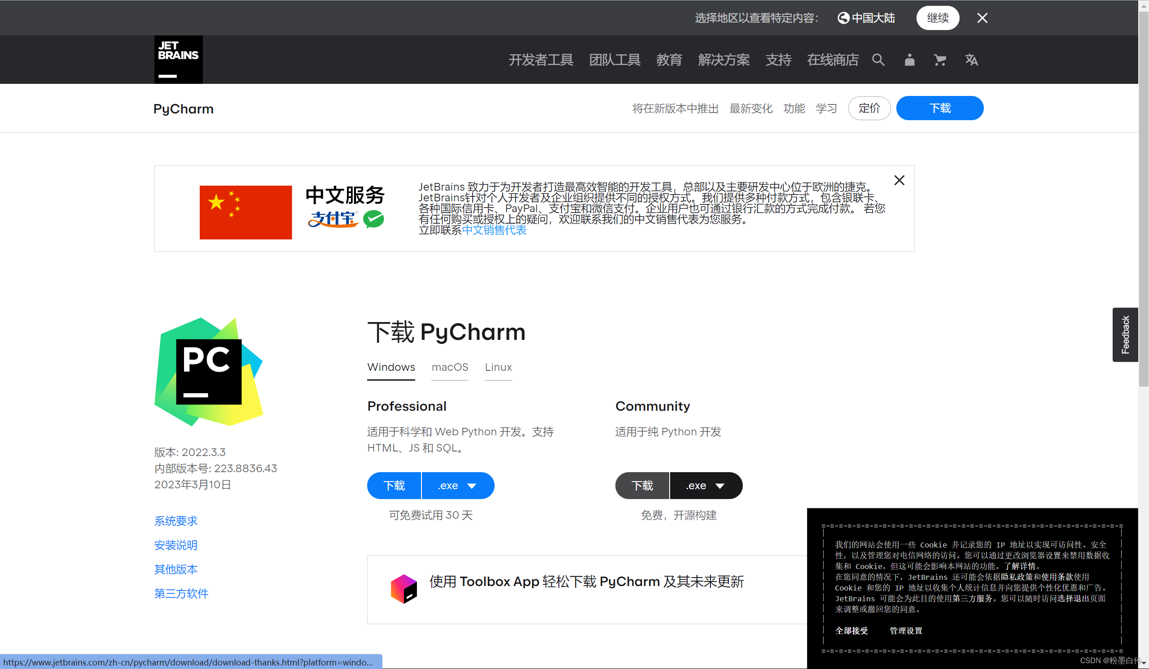Click the Toolbox App promotion heading
The image size is (1149, 669).
coord(586,582)
